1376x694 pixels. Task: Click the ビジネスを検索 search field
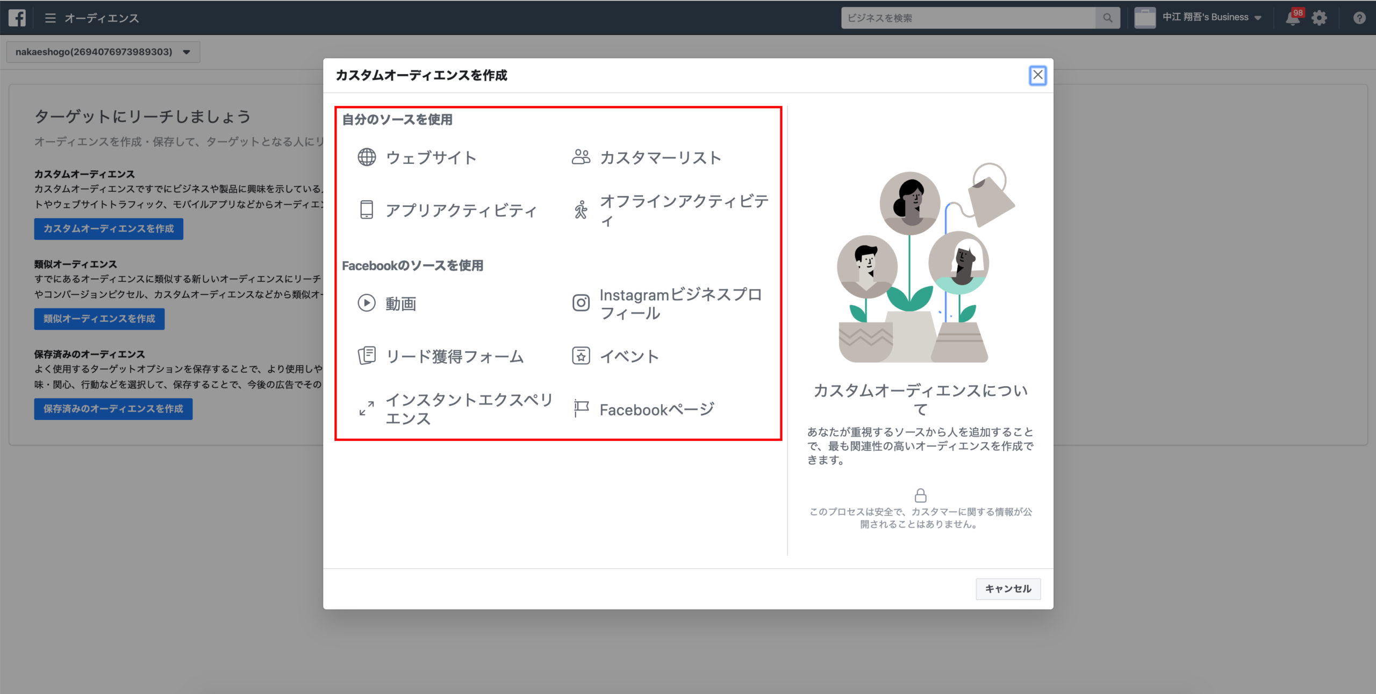coord(969,18)
